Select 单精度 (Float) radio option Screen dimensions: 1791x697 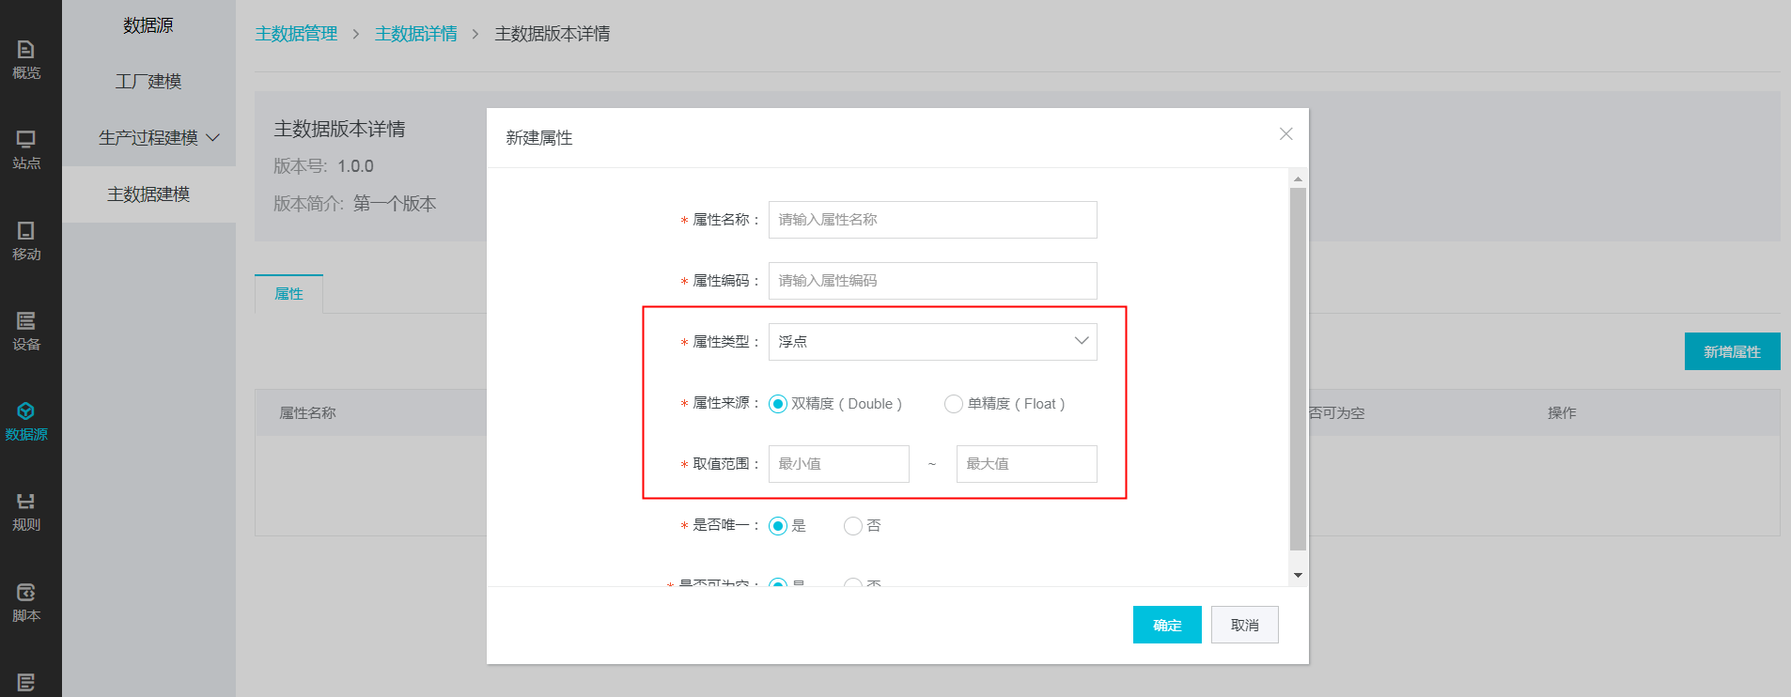(x=954, y=404)
